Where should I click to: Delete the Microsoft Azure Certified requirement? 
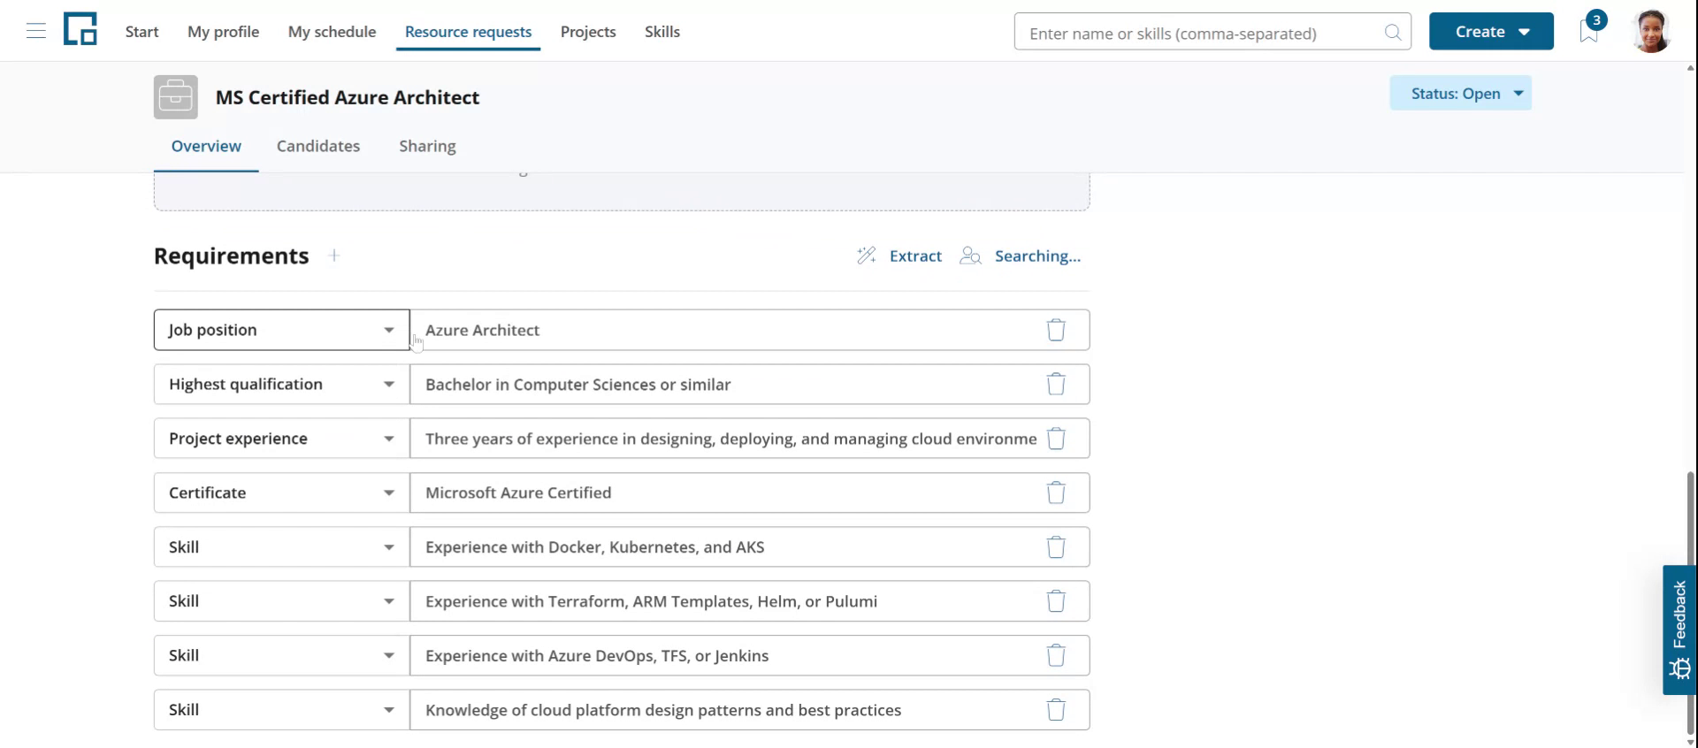(1056, 492)
